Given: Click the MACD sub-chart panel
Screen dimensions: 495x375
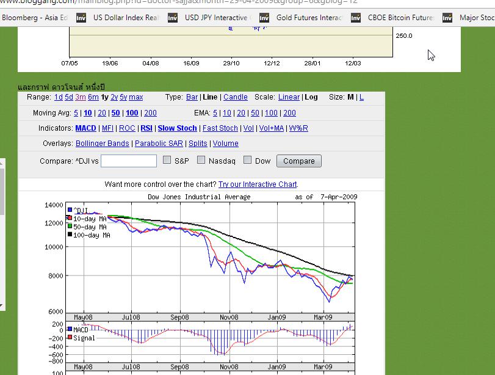Looking at the screenshot, I should (210, 342).
